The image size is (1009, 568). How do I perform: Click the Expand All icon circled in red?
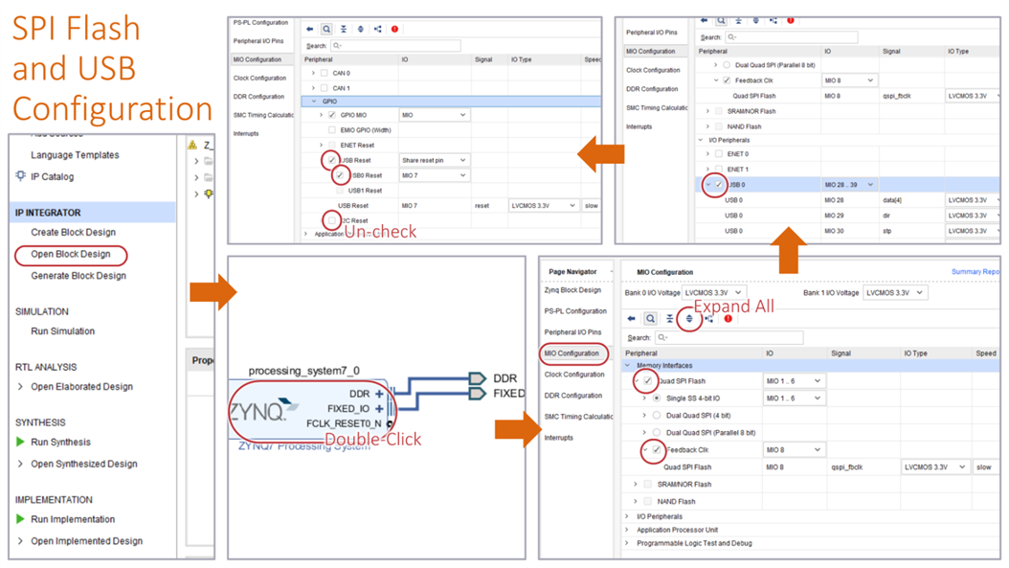(689, 319)
